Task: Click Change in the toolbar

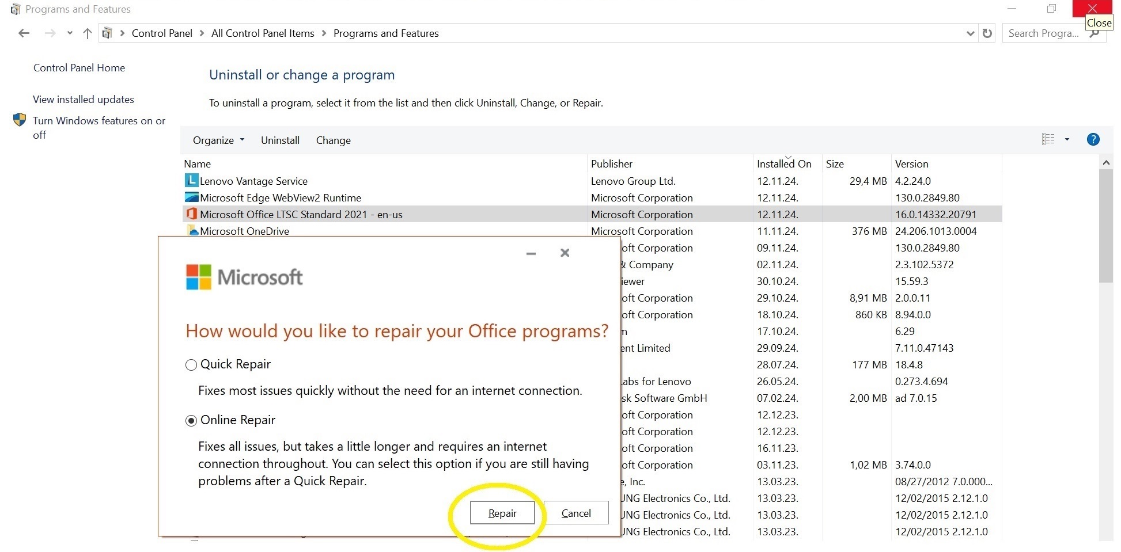Action: point(333,140)
